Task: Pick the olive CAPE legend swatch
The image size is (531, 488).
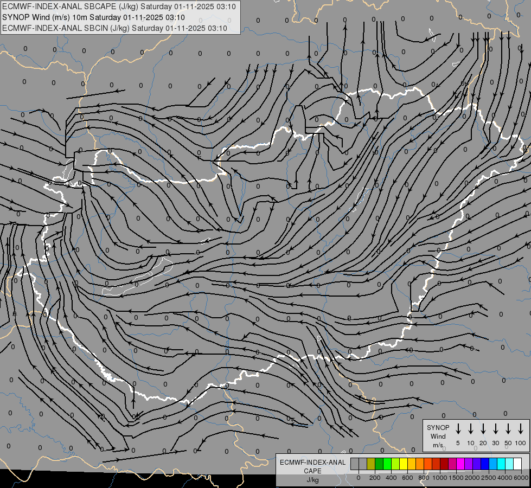Action: pos(371,464)
